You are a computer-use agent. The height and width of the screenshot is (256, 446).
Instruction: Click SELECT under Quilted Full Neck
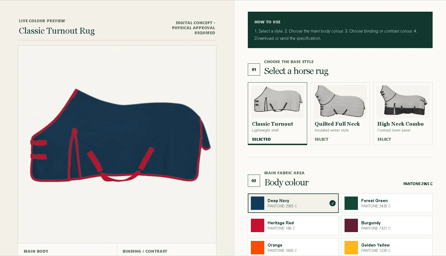[321, 139]
